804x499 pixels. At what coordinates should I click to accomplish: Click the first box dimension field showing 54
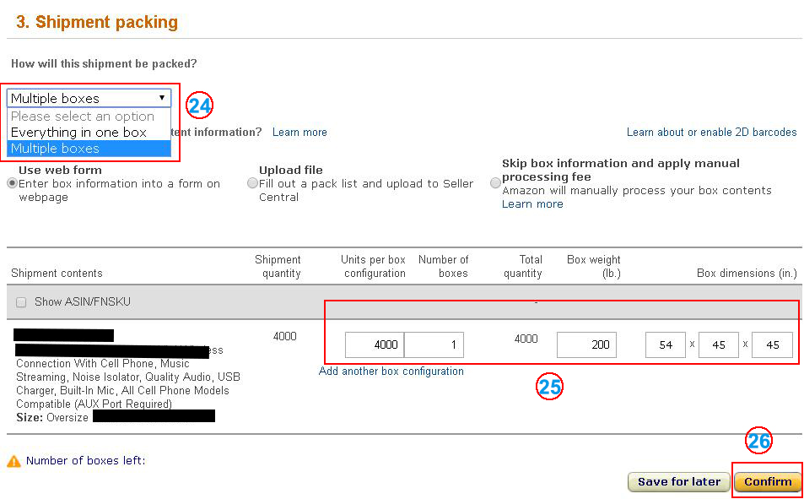665,344
